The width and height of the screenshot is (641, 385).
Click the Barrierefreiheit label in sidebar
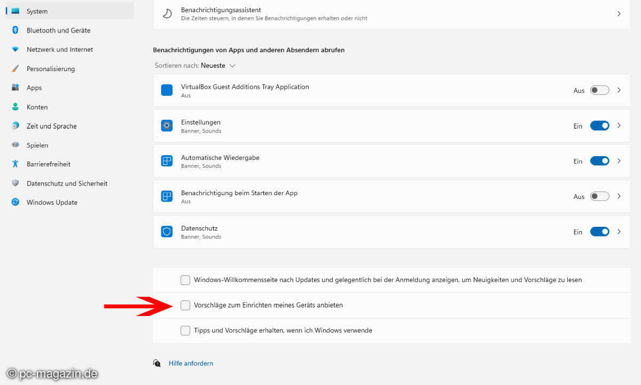[x=49, y=164]
